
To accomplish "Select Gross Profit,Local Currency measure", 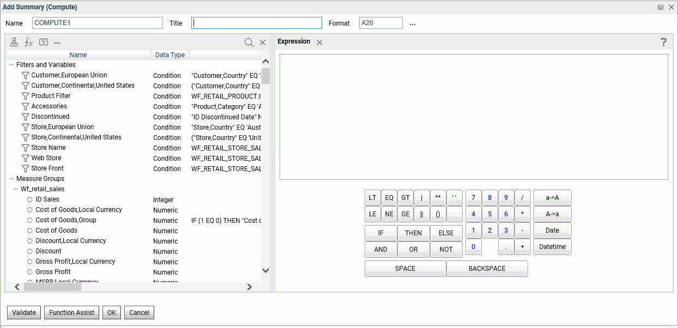I will (75, 262).
